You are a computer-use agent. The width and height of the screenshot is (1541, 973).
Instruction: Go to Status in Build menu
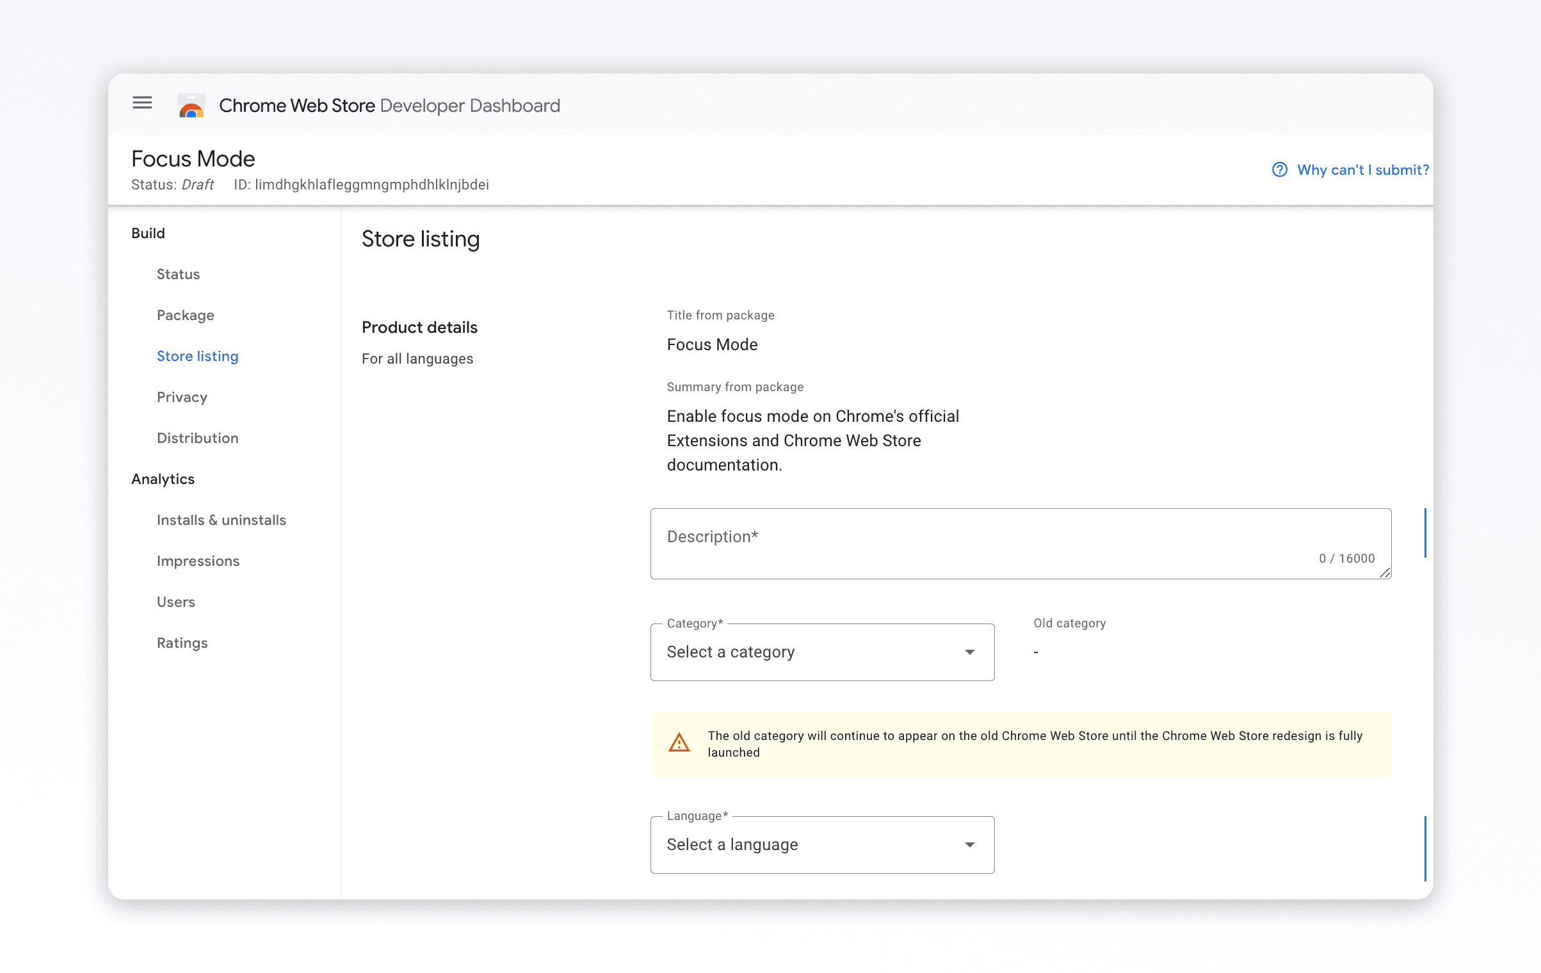[x=178, y=274]
